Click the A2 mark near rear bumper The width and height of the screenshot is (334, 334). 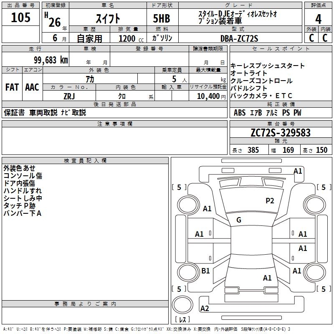click(x=205, y=309)
